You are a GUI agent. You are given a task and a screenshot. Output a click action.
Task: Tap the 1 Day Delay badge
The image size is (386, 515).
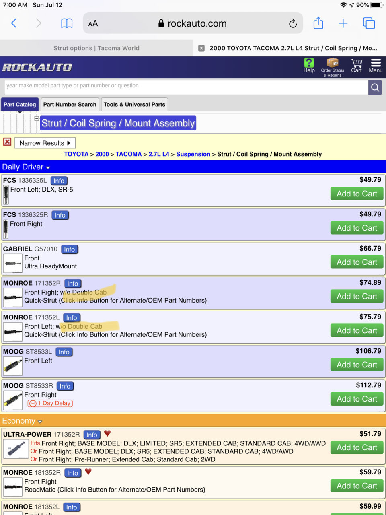50,403
